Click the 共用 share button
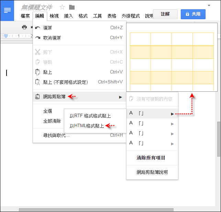The width and height of the screenshot is (221, 212). click(193, 14)
